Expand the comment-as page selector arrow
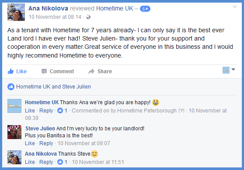 tap(233, 69)
